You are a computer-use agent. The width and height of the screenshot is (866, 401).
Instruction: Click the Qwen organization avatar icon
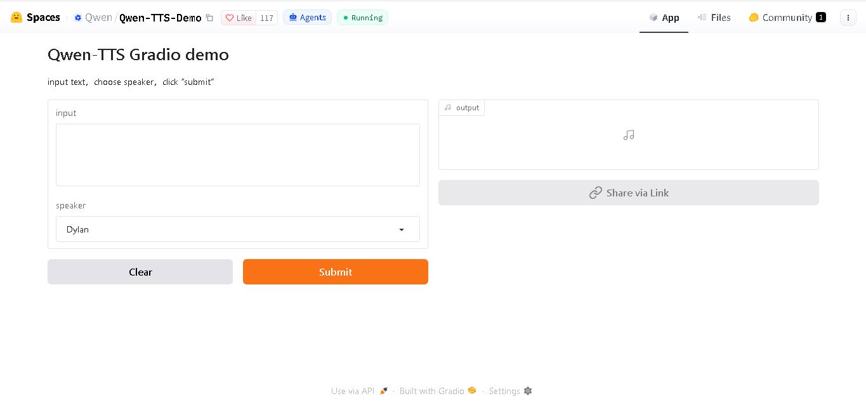78,18
